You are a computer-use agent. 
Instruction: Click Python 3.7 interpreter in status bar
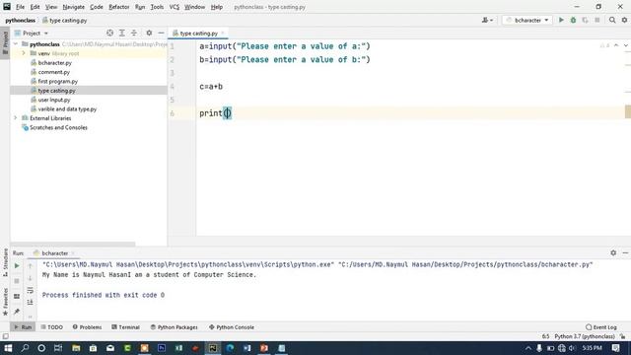(585, 336)
